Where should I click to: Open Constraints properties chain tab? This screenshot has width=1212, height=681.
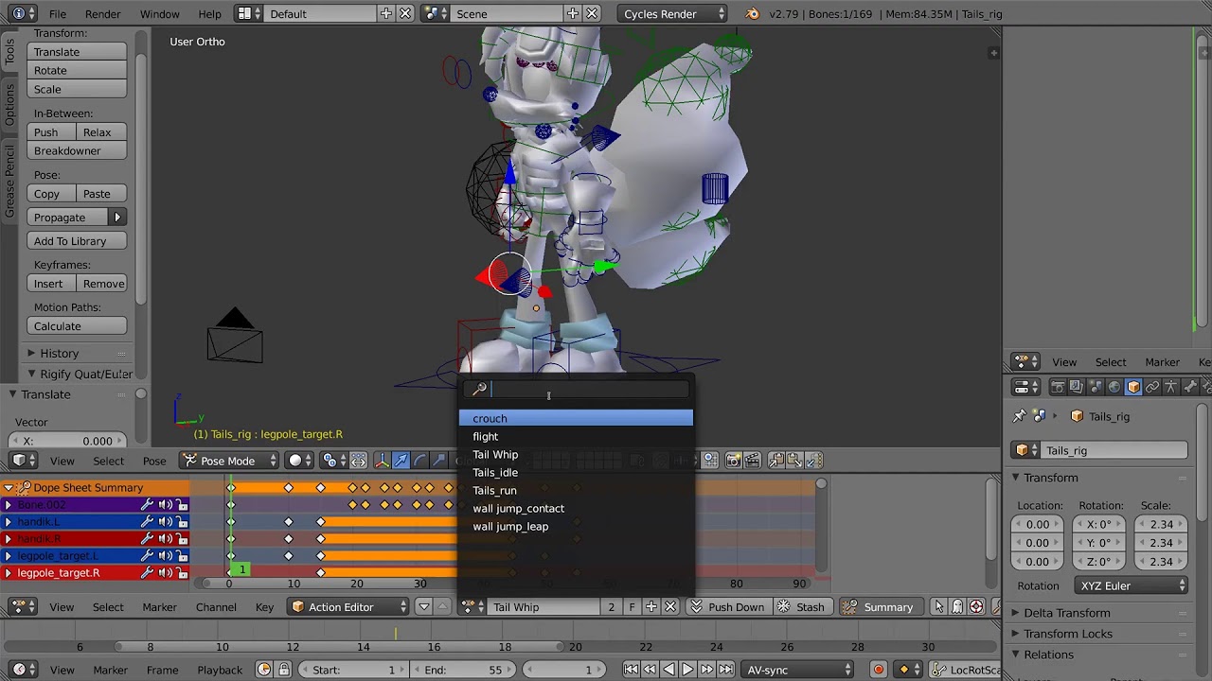coord(1152,387)
